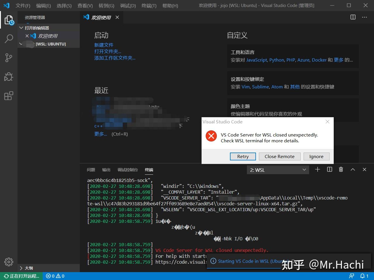
Task: Split the editor using the layout icon
Action: click(x=353, y=17)
